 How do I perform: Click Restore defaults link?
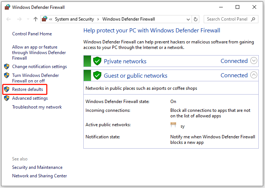28,89
